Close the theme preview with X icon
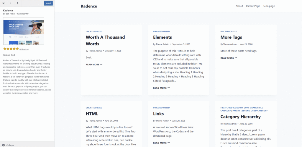Screen dimensions: 302x147 (3, 3)
